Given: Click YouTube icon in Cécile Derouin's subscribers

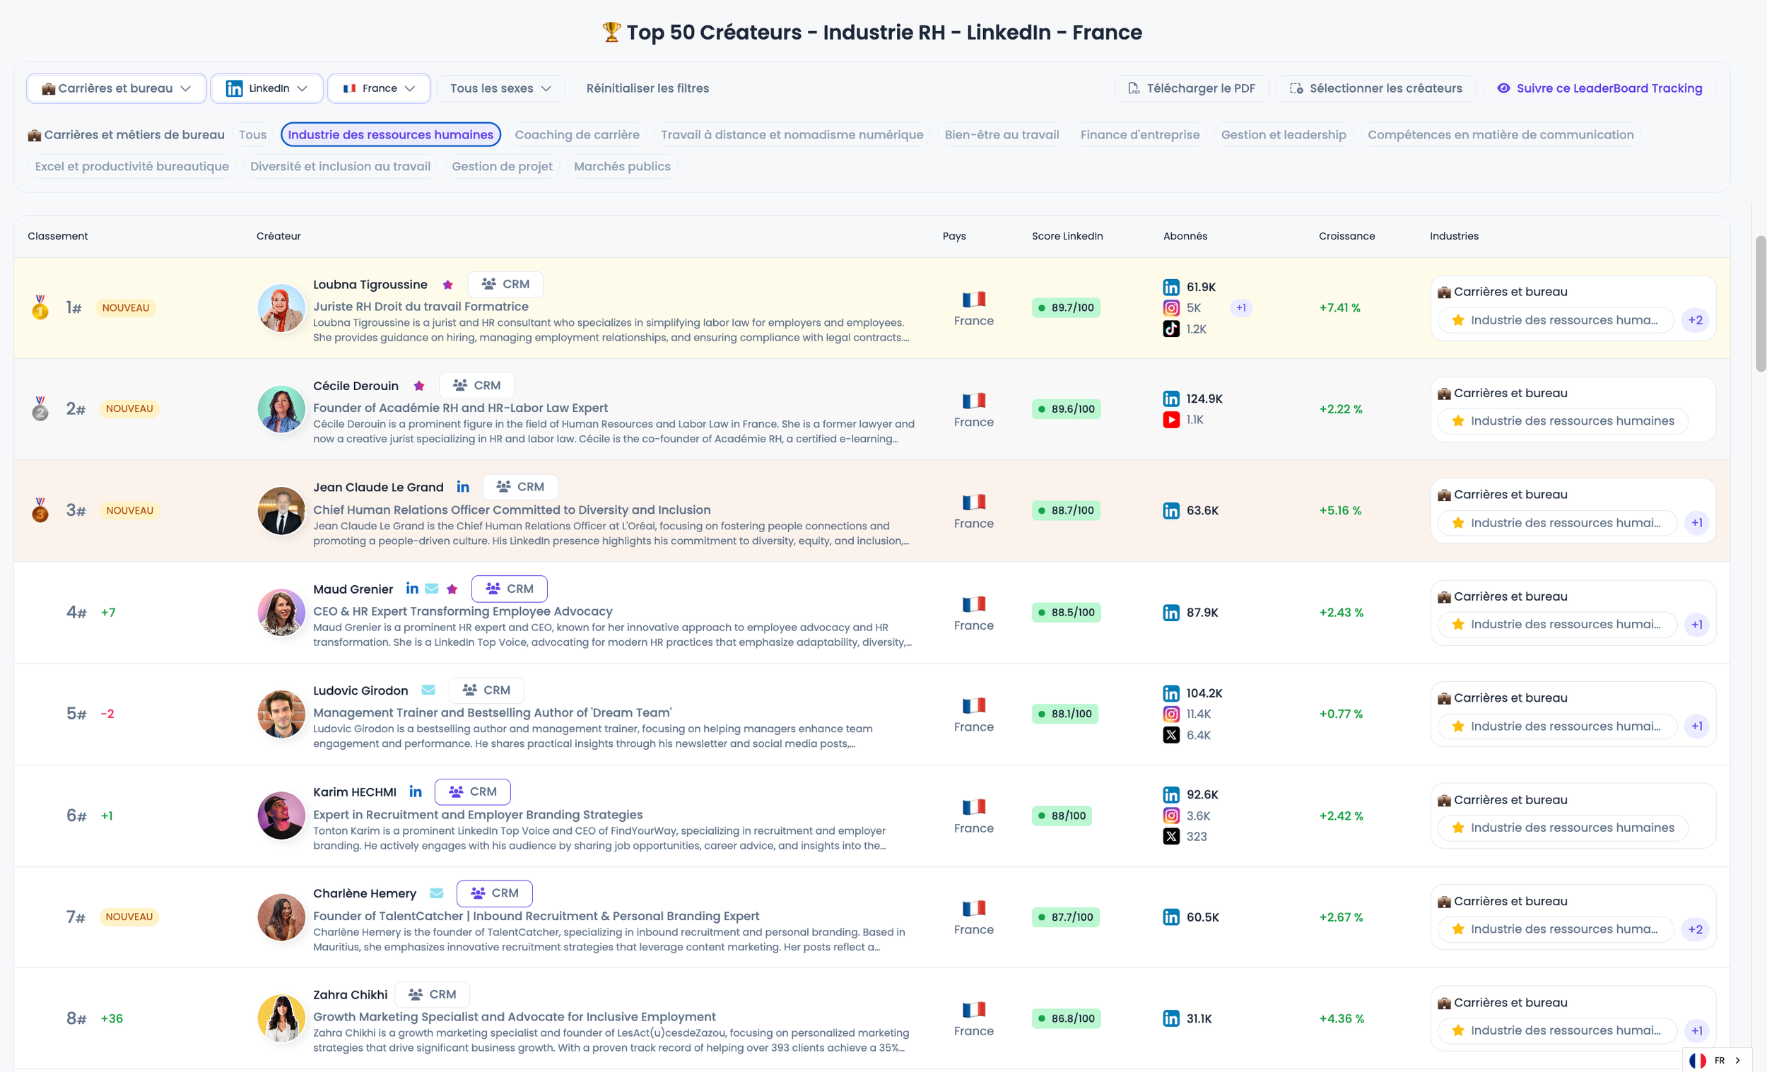Looking at the screenshot, I should pos(1171,420).
